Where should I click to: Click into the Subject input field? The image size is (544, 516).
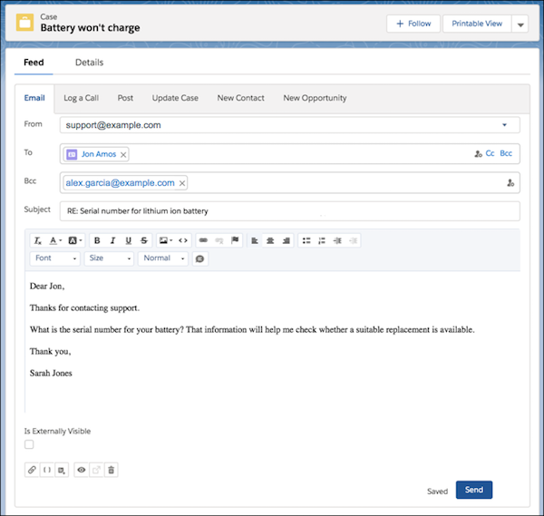[290, 211]
